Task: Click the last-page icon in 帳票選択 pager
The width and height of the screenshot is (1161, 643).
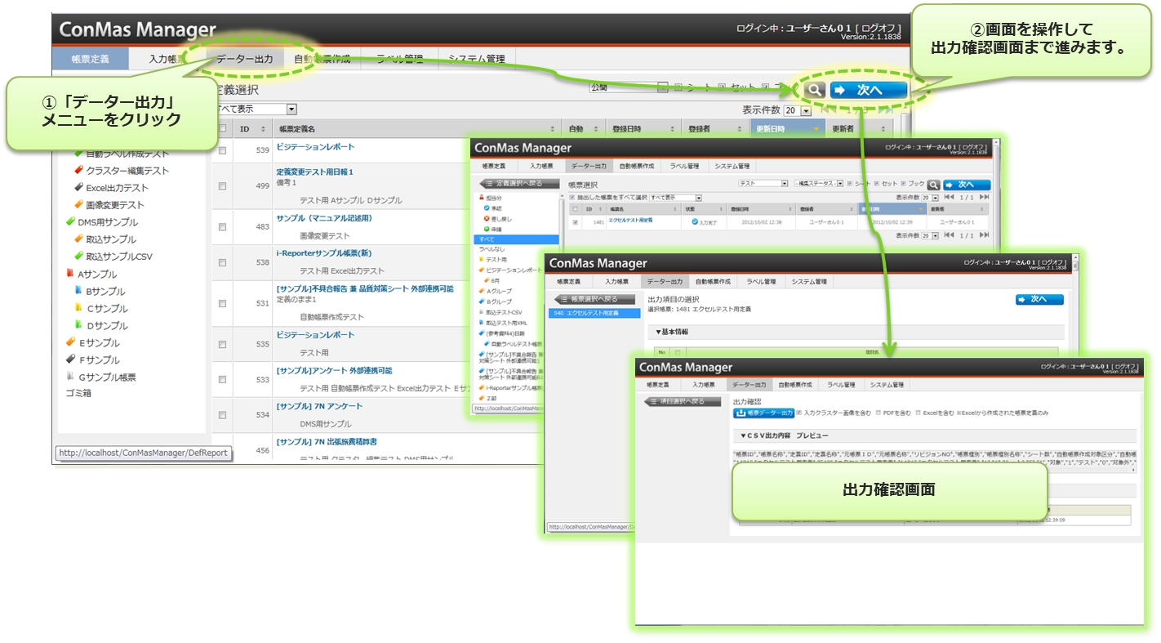Action: 984,197
